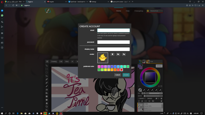
Task: Select the lasso selection tool
Action: click(47, 76)
